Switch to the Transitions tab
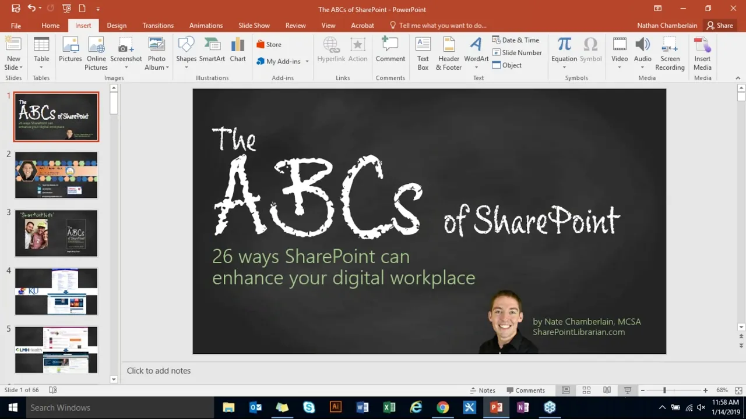746x419 pixels. click(x=158, y=26)
